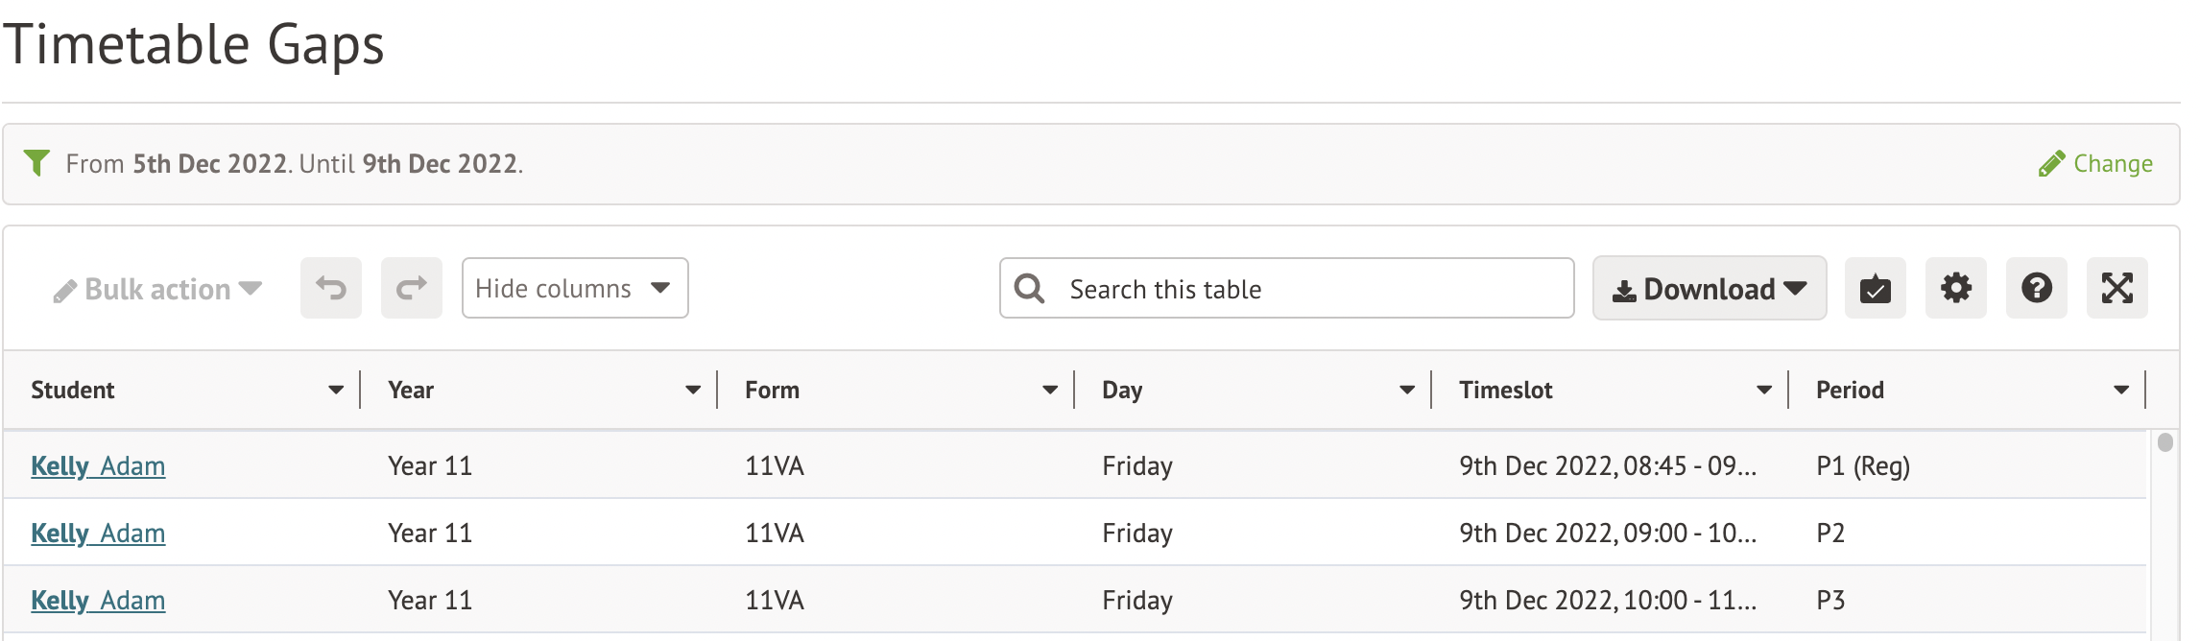Viewport: 2200px width, 641px height.
Task: Click the undo arrow icon
Action: (x=330, y=288)
